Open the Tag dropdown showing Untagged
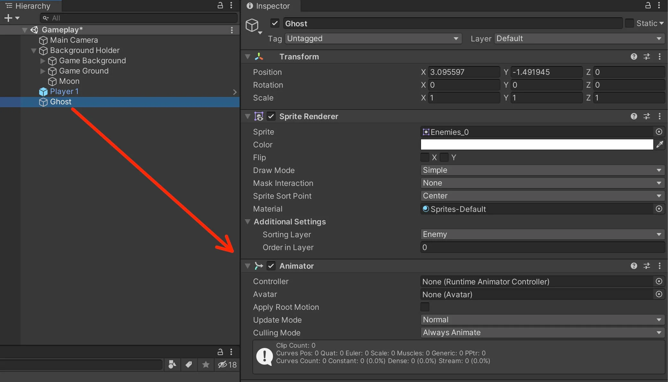 pos(373,39)
